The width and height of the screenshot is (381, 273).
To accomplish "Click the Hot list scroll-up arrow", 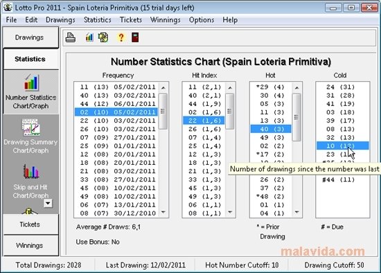I will (296, 87).
